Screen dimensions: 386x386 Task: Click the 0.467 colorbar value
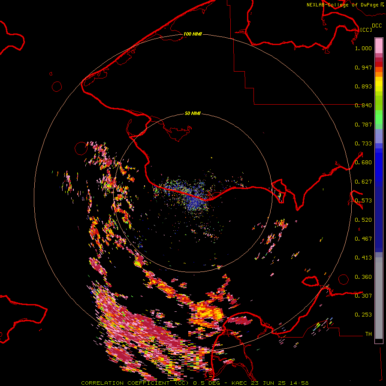pyautogui.click(x=363, y=239)
